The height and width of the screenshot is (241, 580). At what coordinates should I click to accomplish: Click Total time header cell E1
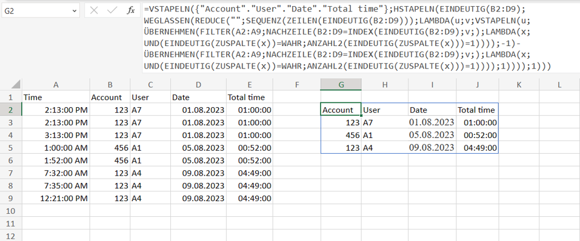250,97
